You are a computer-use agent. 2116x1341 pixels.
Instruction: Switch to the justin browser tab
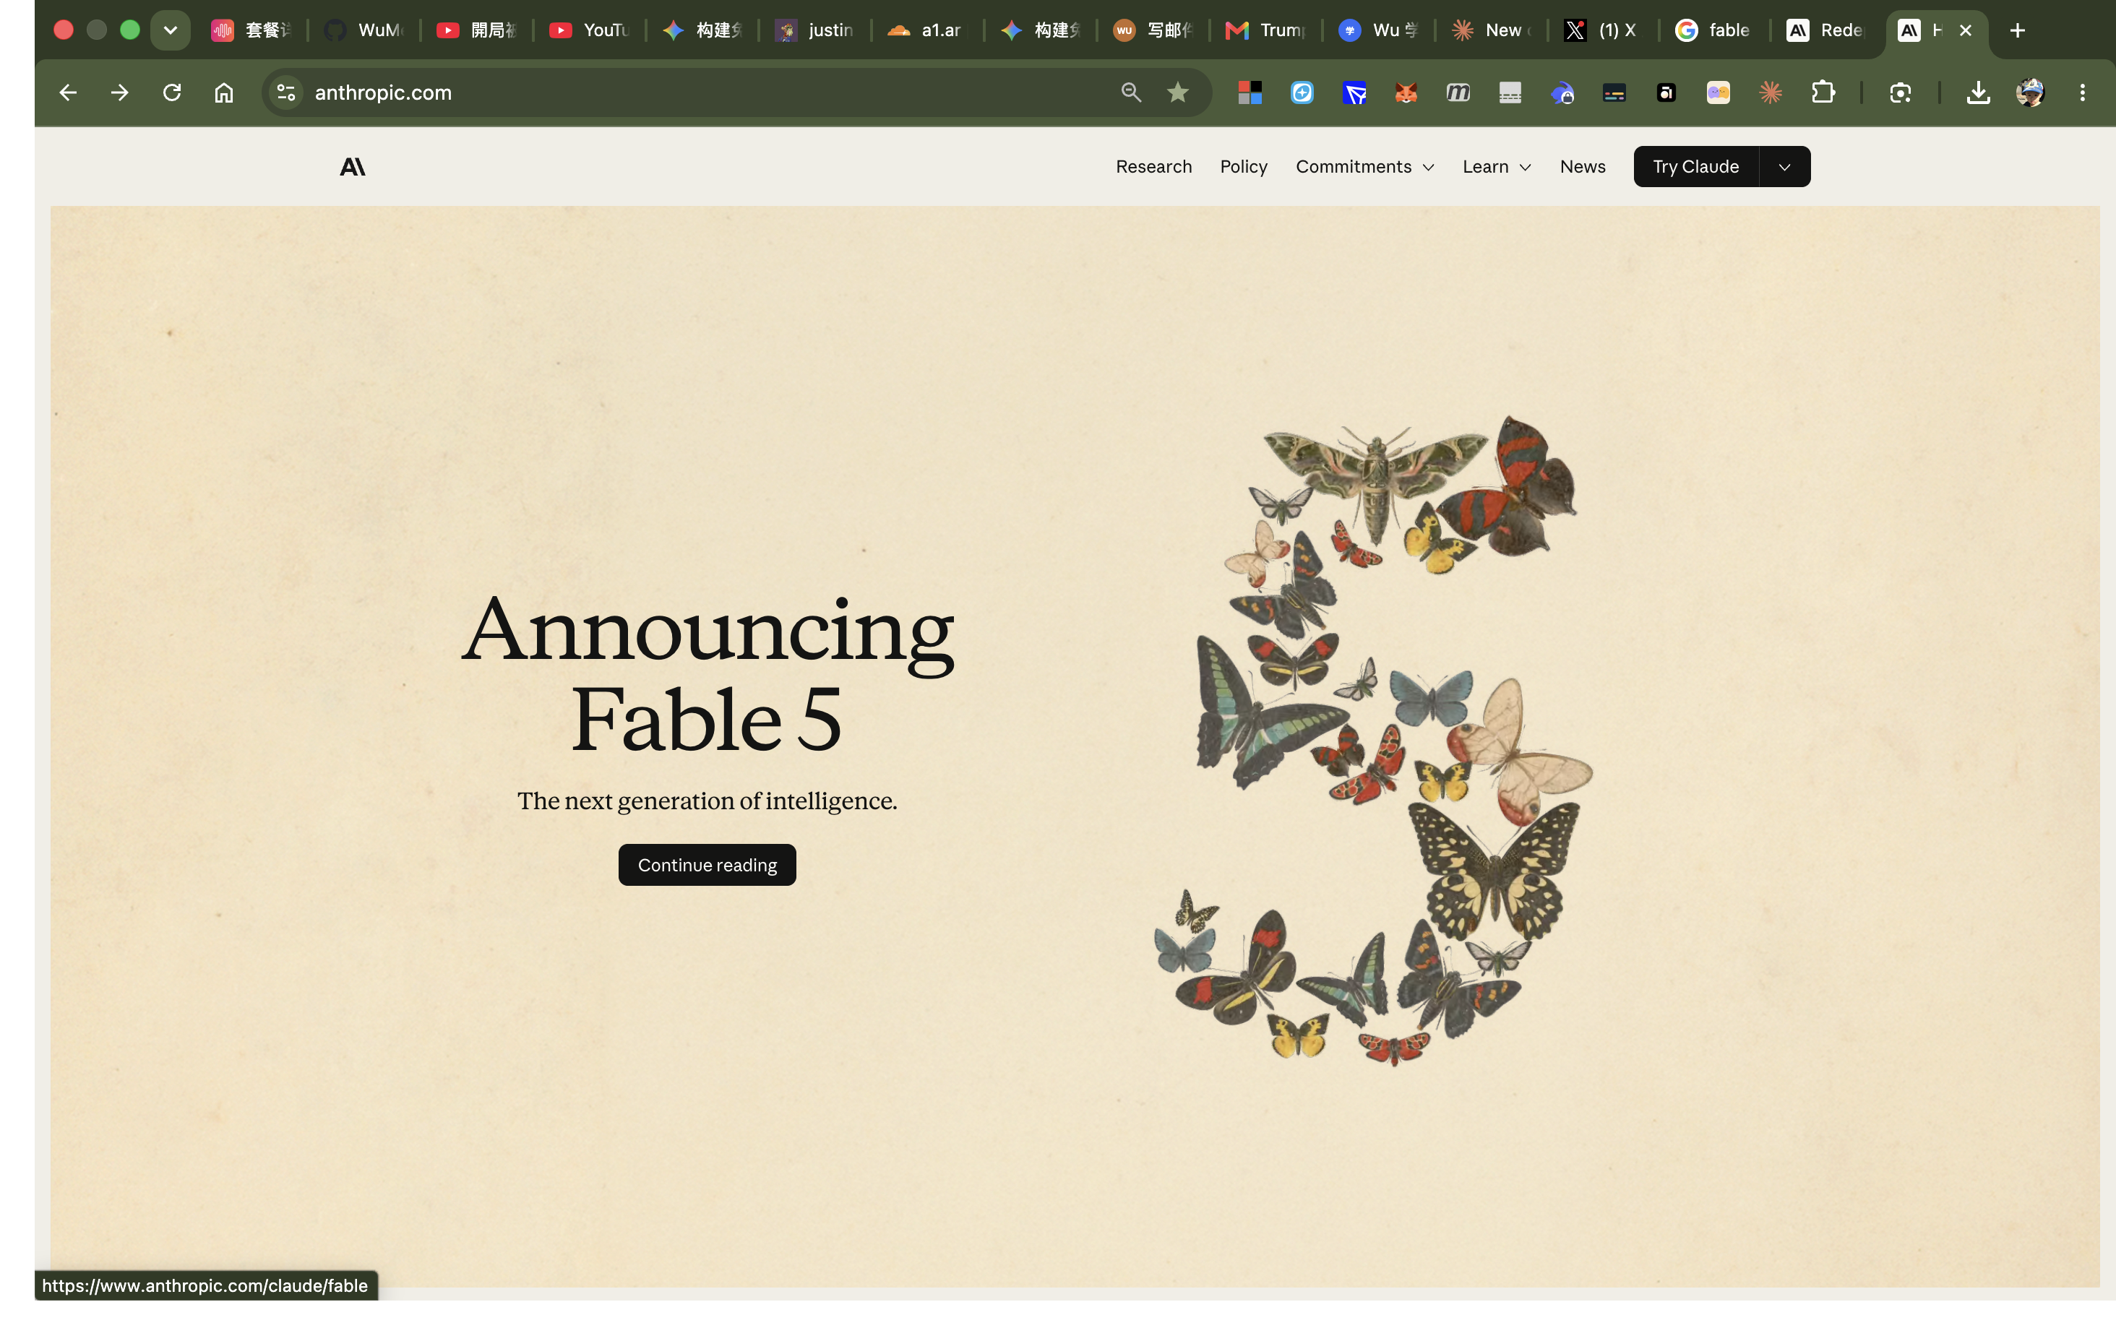pos(815,30)
